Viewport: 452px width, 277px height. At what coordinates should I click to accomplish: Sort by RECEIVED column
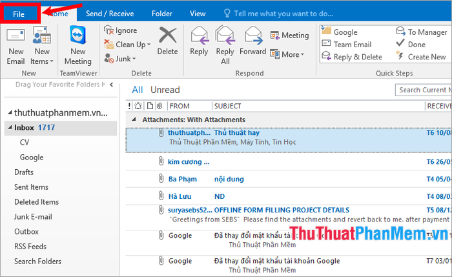438,106
